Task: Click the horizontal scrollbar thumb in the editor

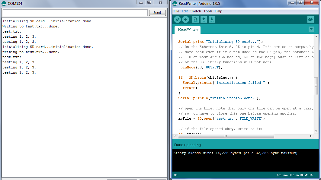Action: tap(226, 136)
